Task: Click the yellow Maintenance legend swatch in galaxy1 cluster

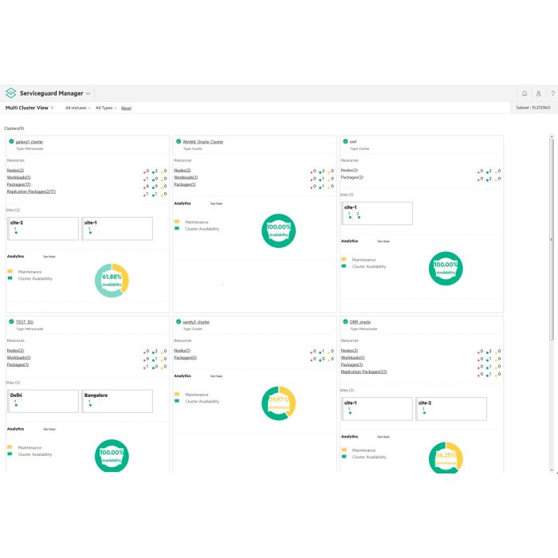Action: 10,272
